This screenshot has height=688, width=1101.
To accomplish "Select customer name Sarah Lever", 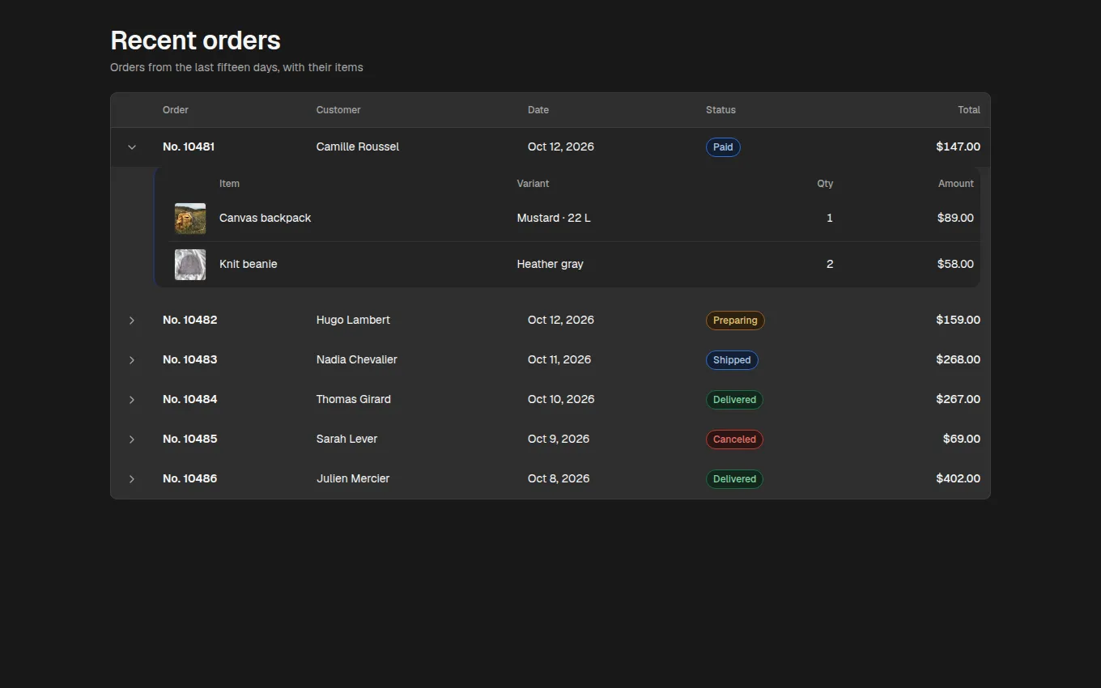I will (347, 440).
